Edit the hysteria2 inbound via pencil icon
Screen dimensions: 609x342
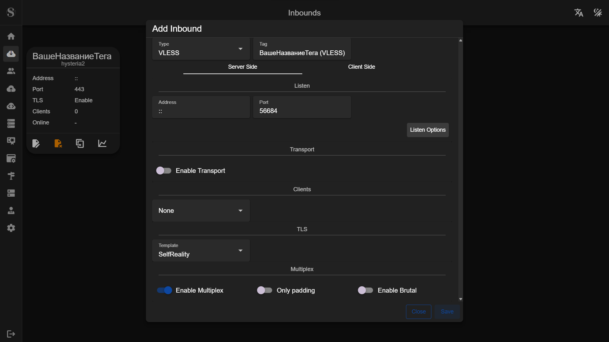(36, 143)
